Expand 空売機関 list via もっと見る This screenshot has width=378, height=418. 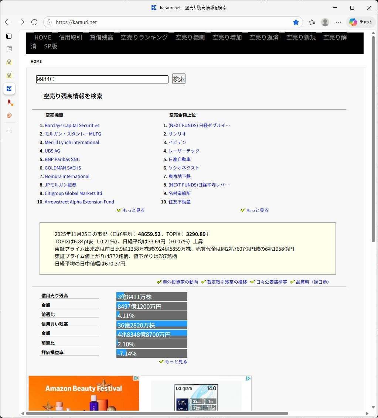pyautogui.click(x=133, y=210)
